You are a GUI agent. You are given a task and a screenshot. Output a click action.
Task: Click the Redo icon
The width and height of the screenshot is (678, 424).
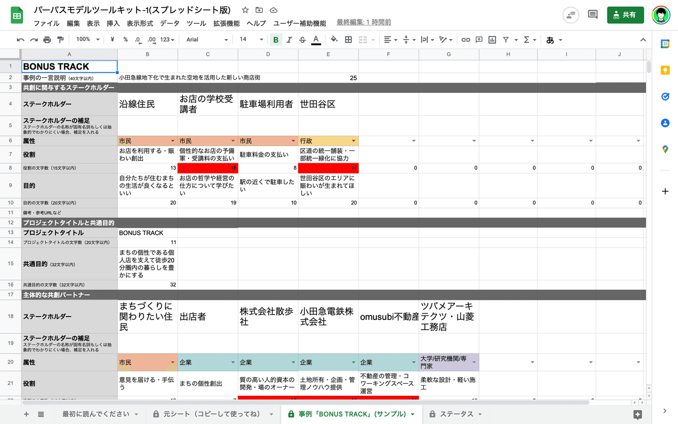click(34, 40)
